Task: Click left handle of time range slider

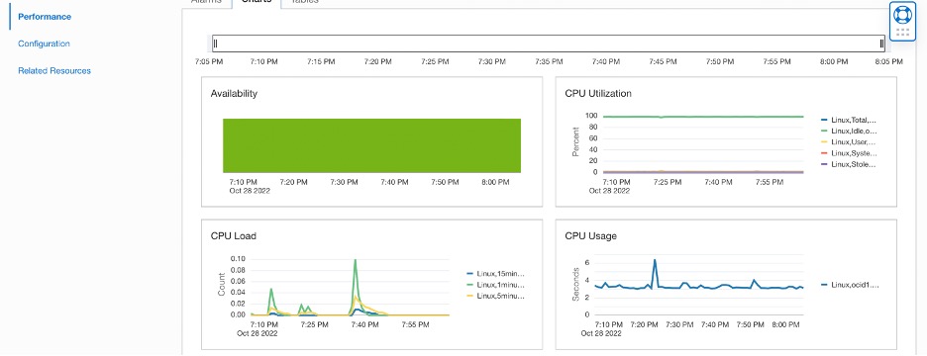Action: click(216, 44)
